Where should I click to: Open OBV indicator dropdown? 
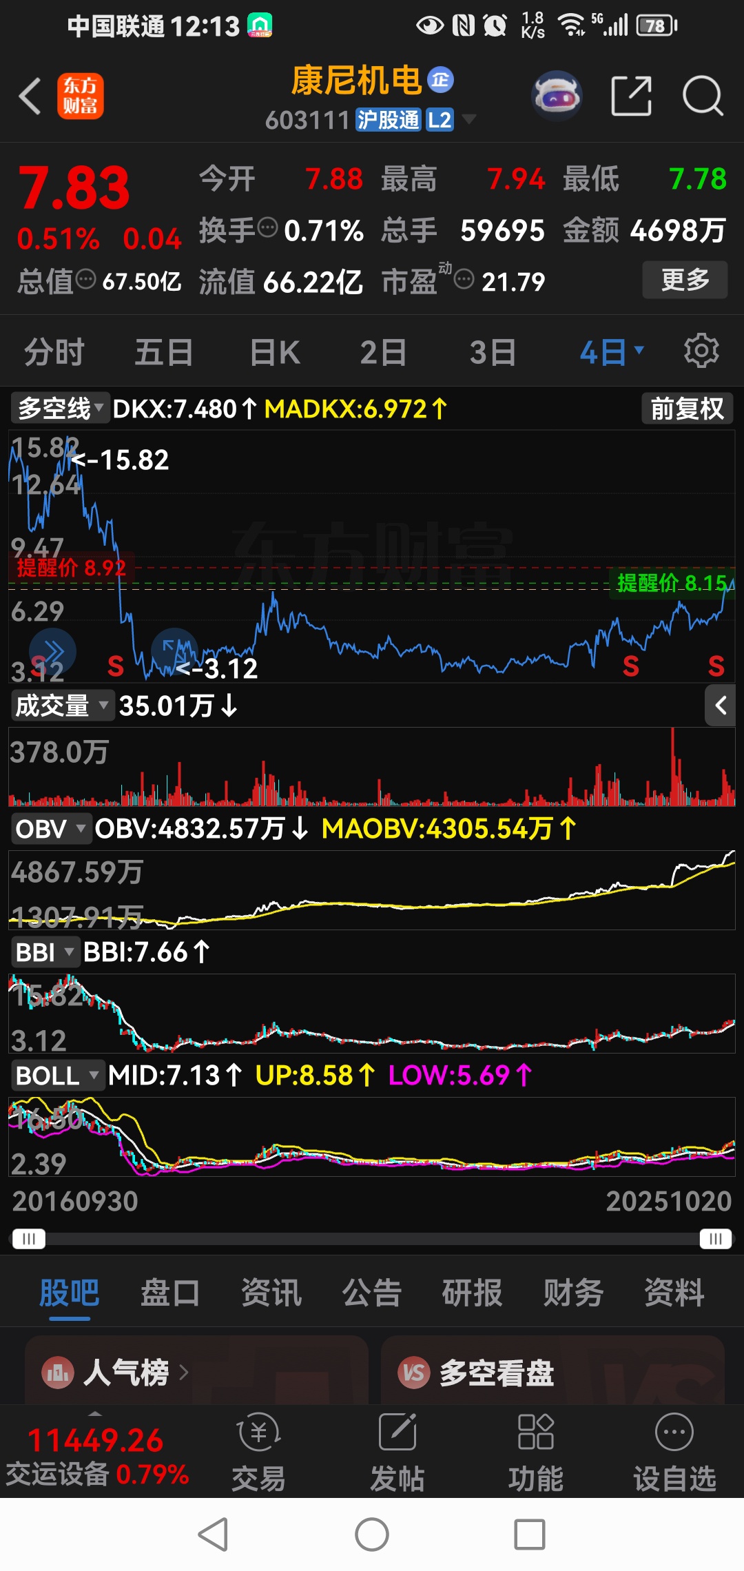point(51,828)
